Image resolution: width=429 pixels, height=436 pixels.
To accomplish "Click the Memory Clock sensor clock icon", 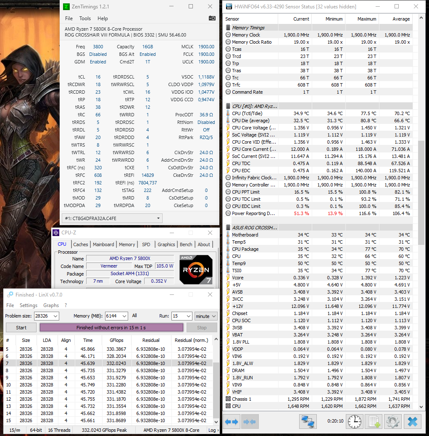I will tap(228, 35).
